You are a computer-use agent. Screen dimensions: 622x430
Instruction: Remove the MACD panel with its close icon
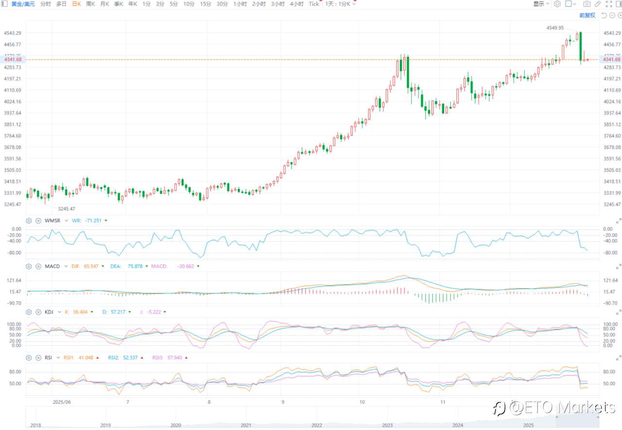coord(38,266)
